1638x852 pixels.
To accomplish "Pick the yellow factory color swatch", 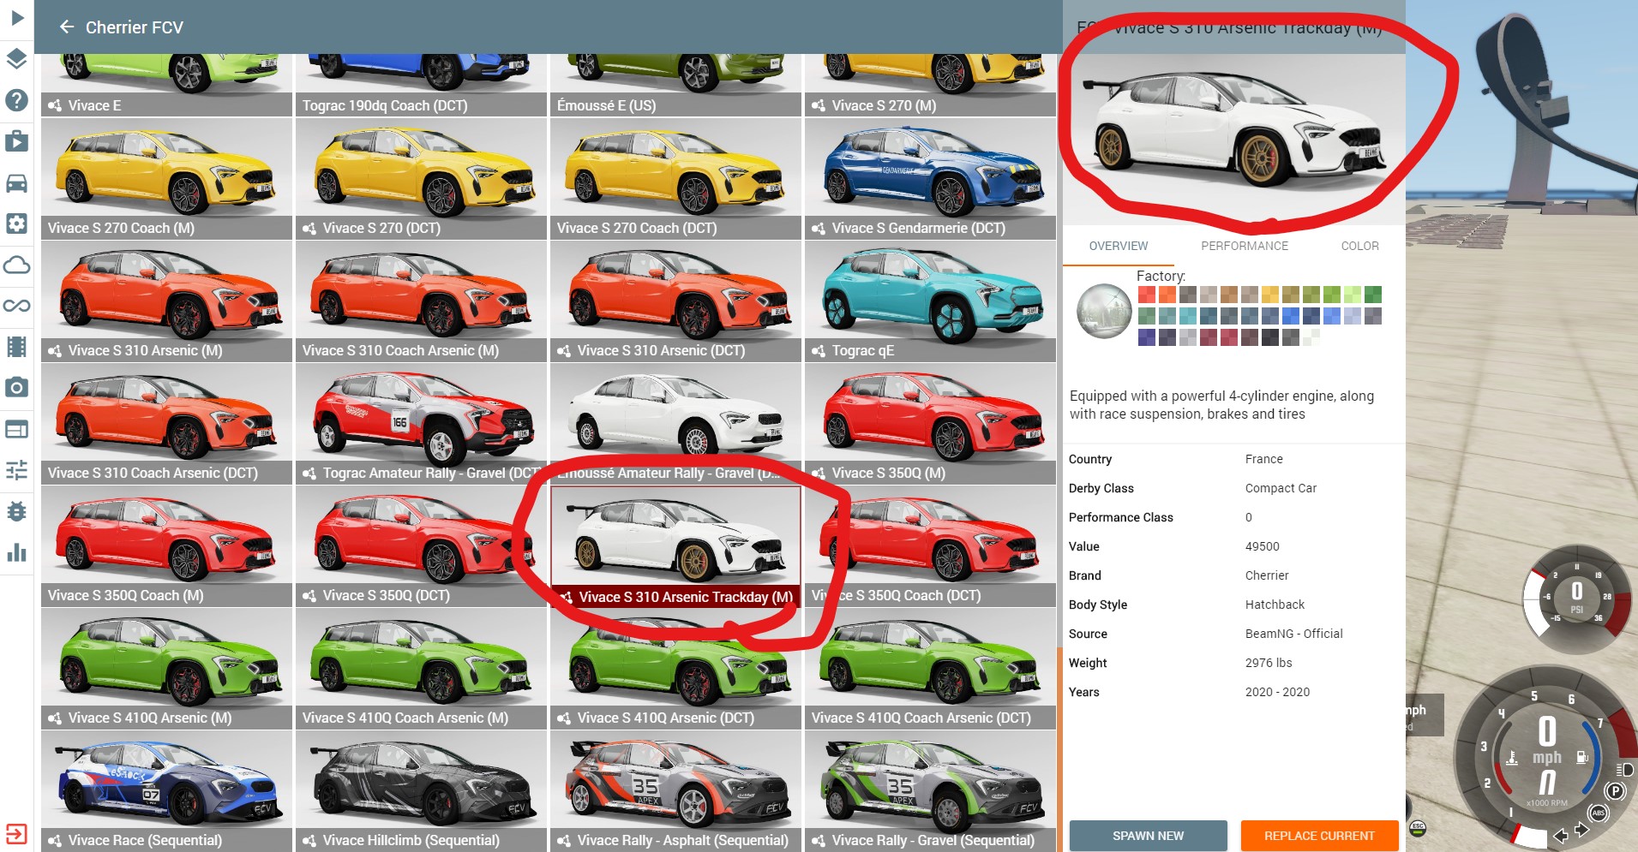I will click(1270, 295).
